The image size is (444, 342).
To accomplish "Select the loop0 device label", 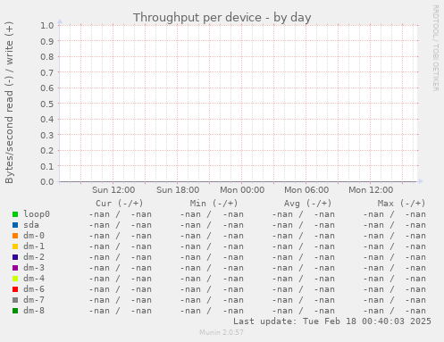I will [37, 214].
